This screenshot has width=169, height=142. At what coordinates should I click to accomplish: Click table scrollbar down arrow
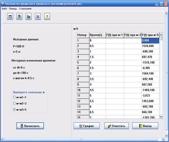tap(161, 117)
